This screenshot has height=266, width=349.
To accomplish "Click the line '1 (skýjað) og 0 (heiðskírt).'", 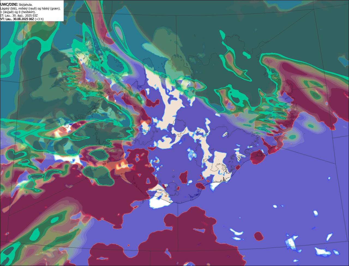I will point(18,12).
